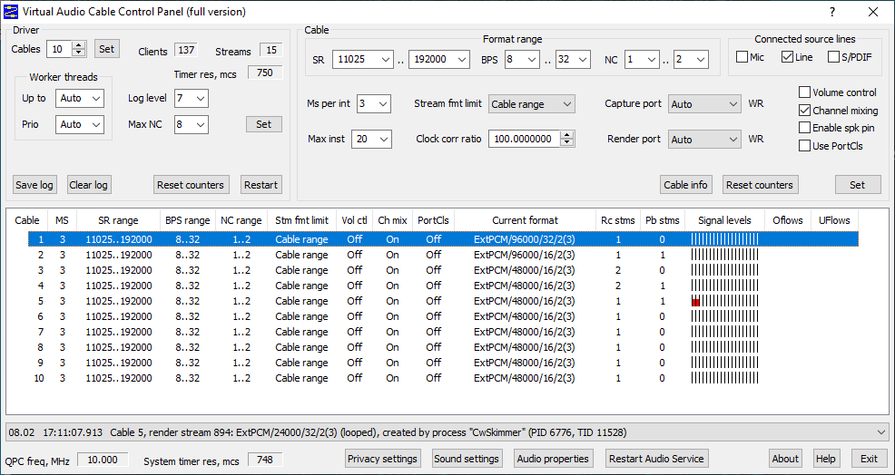Click the Stm fmt limit column header
The height and width of the screenshot is (475, 895).
301,220
